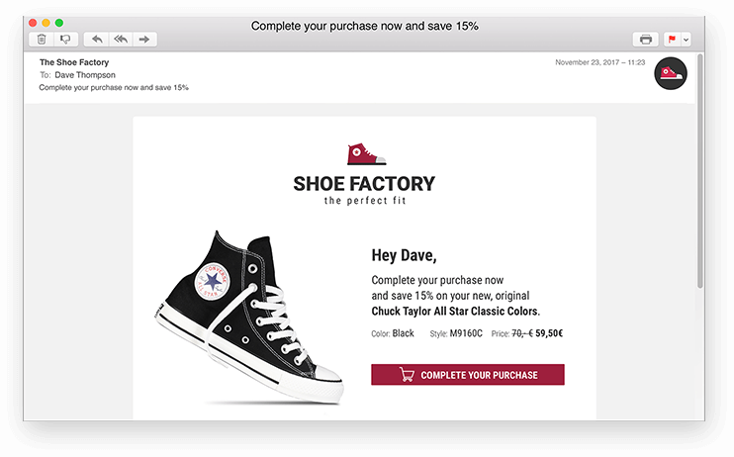Click the Complete Your Purchase button

coord(468,375)
